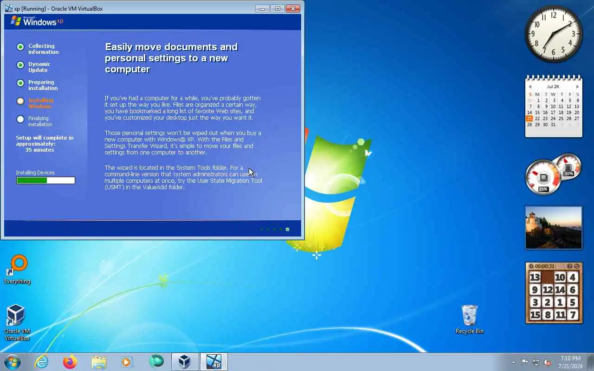The width and height of the screenshot is (594, 371).
Task: Open the Oracle VM VirtualBox desktop shortcut
Action: (x=17, y=322)
